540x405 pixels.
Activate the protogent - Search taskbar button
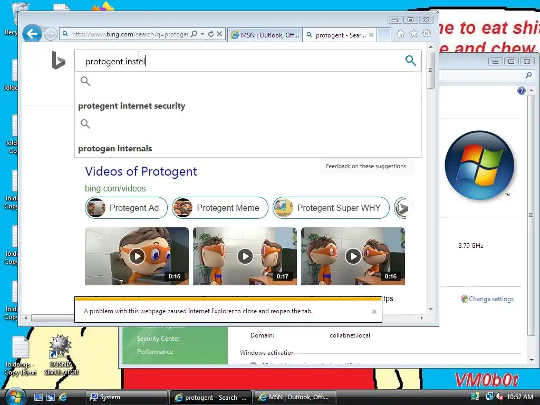tap(211, 397)
